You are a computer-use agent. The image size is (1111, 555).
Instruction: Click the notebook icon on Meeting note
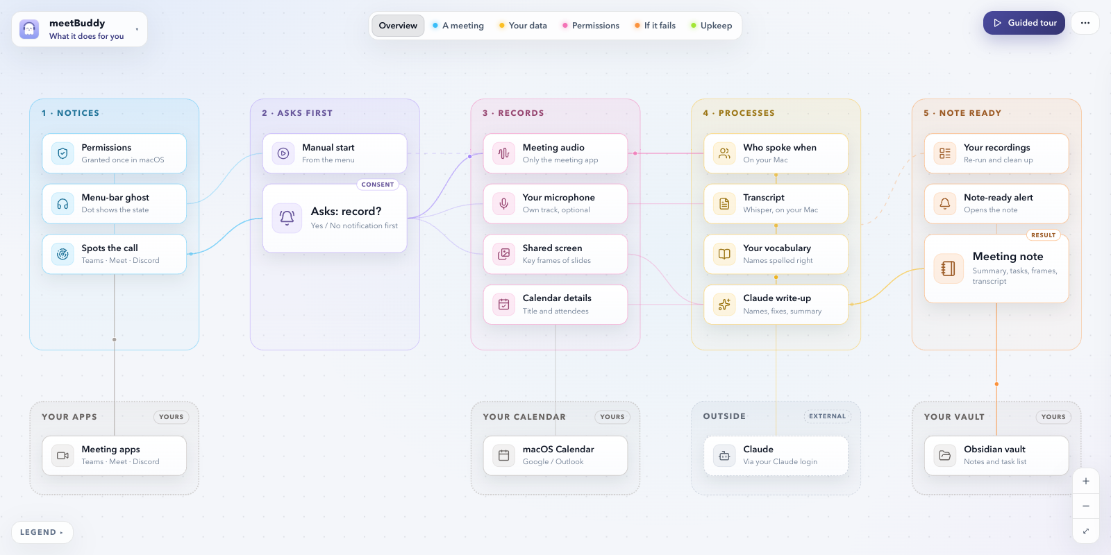[x=949, y=268]
